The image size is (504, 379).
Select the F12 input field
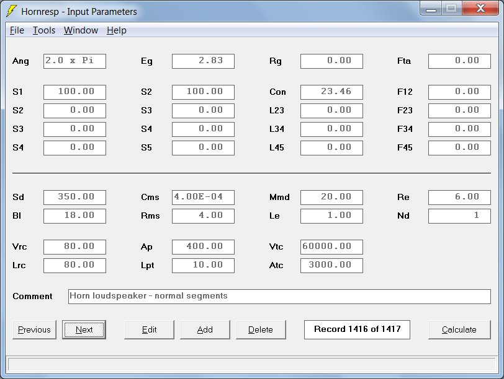pos(460,92)
